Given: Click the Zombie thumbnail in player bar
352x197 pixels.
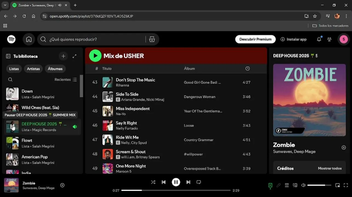Looking at the screenshot, I should coord(11,185).
